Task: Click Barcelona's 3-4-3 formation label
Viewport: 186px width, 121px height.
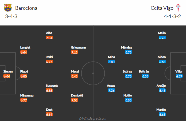Action: (x=11, y=16)
